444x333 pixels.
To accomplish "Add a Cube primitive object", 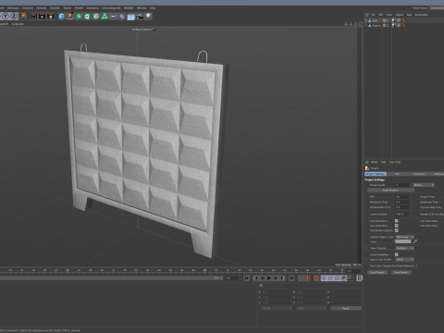I will click(62, 16).
